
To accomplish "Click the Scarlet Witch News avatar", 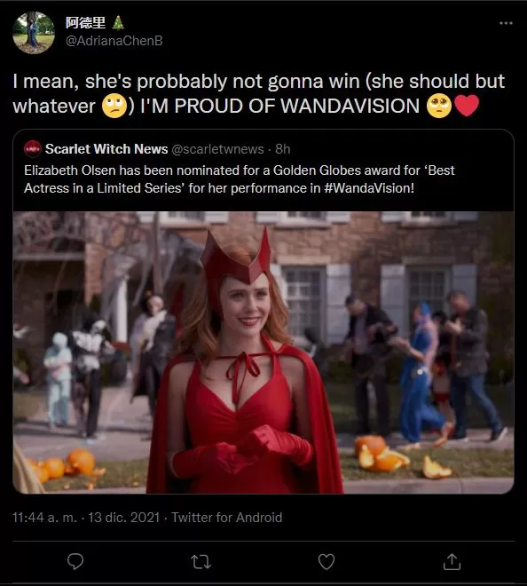I will point(33,149).
